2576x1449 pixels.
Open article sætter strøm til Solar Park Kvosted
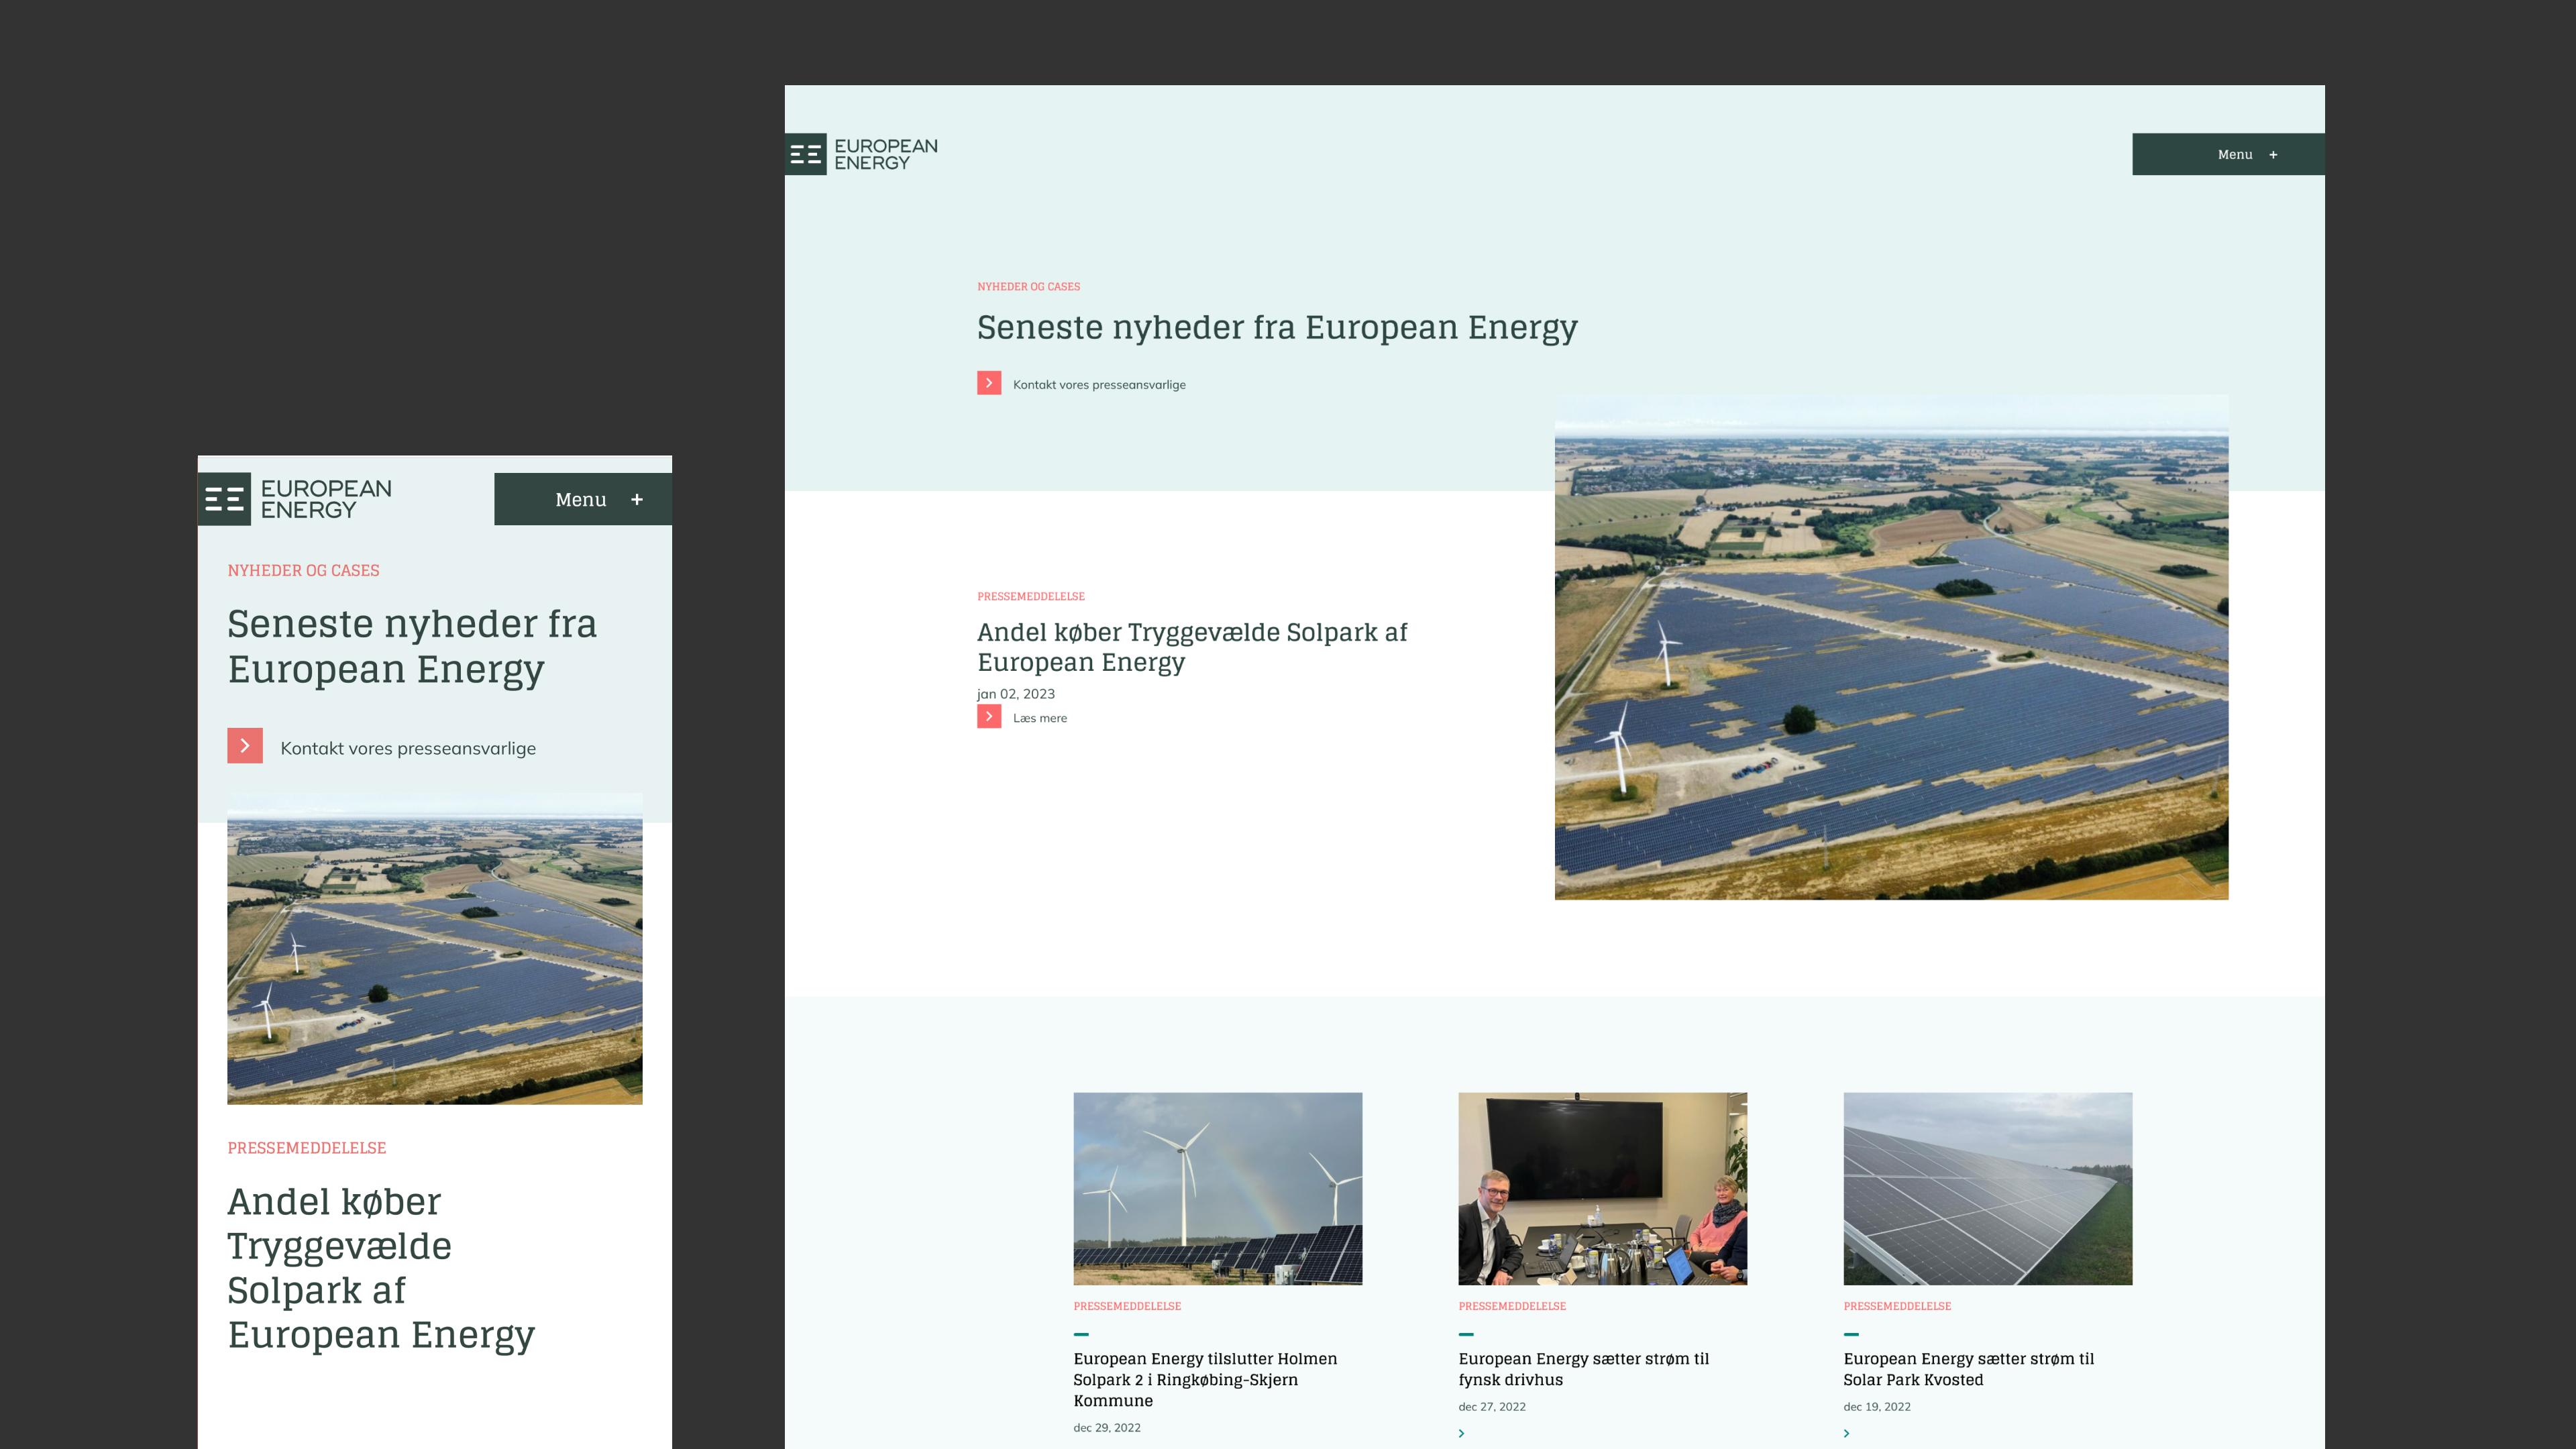click(1969, 1369)
